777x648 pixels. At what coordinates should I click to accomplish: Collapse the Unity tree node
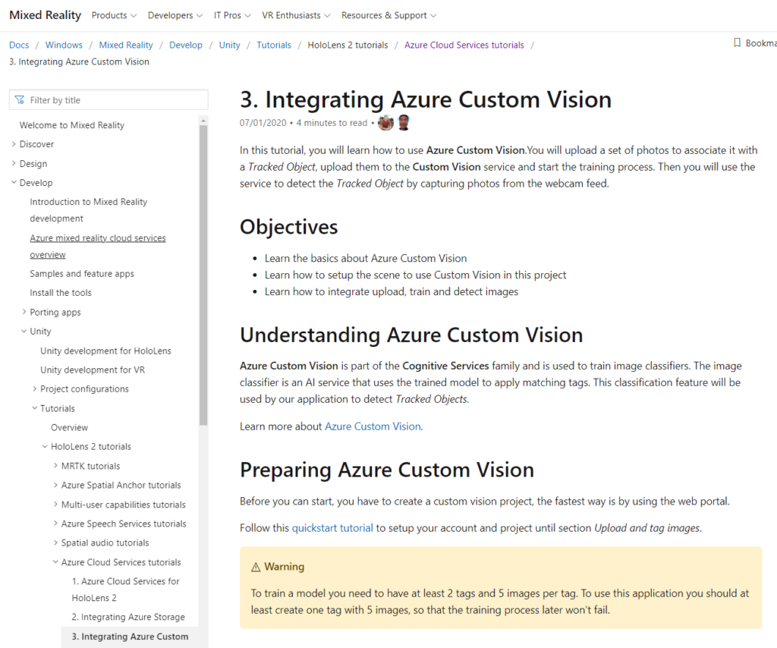pyautogui.click(x=24, y=332)
